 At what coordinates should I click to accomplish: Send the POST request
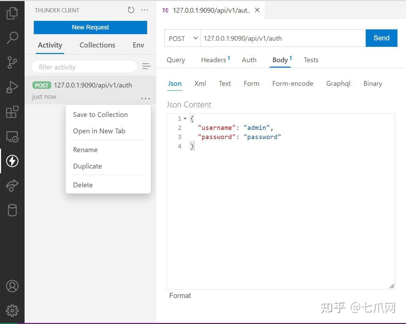coord(381,38)
